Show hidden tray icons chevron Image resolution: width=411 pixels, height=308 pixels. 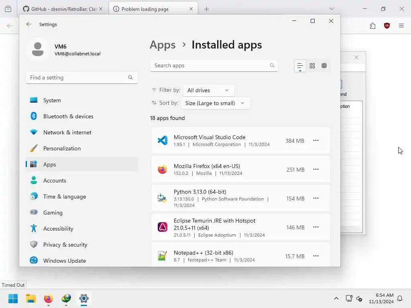pyautogui.click(x=336, y=298)
